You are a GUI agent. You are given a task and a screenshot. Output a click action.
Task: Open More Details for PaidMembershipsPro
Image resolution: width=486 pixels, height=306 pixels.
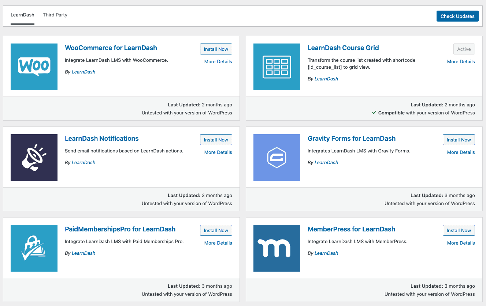pos(218,243)
